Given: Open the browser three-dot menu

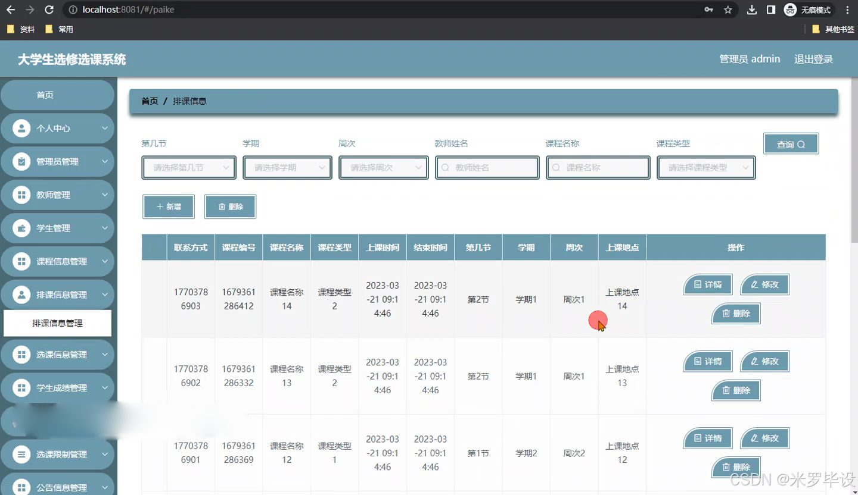Looking at the screenshot, I should tap(847, 10).
